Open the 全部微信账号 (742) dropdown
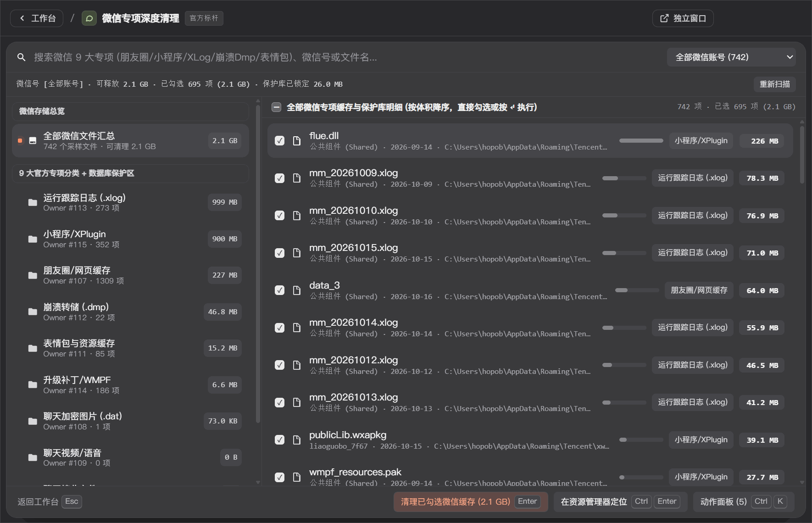The image size is (812, 523). point(731,57)
